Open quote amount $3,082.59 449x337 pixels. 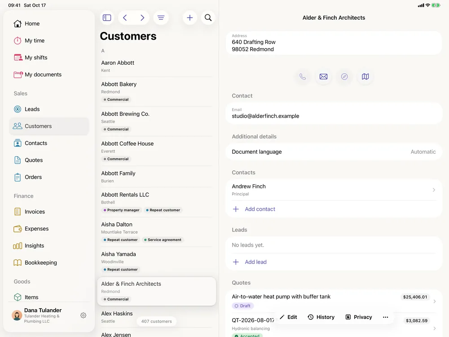417,321
